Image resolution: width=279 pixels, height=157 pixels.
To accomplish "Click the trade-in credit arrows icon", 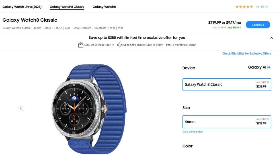I will click(x=120, y=45).
